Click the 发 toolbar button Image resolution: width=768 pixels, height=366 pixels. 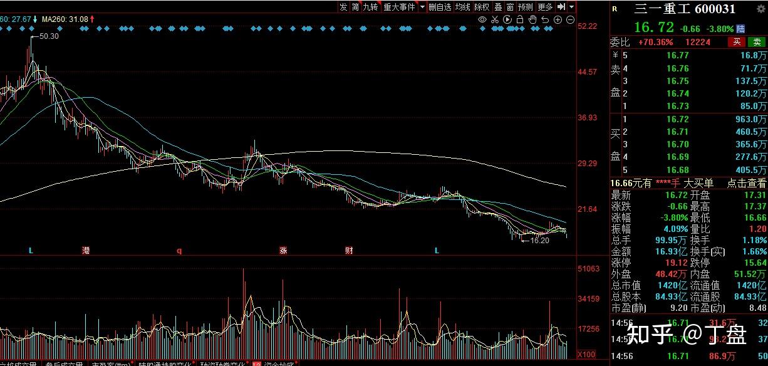coord(343,7)
